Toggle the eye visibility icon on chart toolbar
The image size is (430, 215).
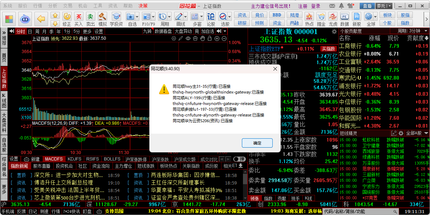point(188,38)
